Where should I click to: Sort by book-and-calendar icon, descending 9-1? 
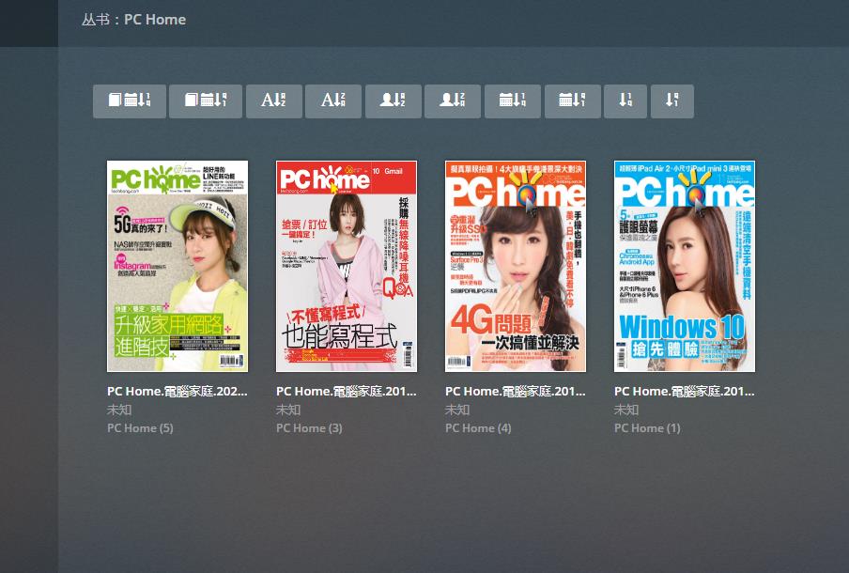click(206, 101)
